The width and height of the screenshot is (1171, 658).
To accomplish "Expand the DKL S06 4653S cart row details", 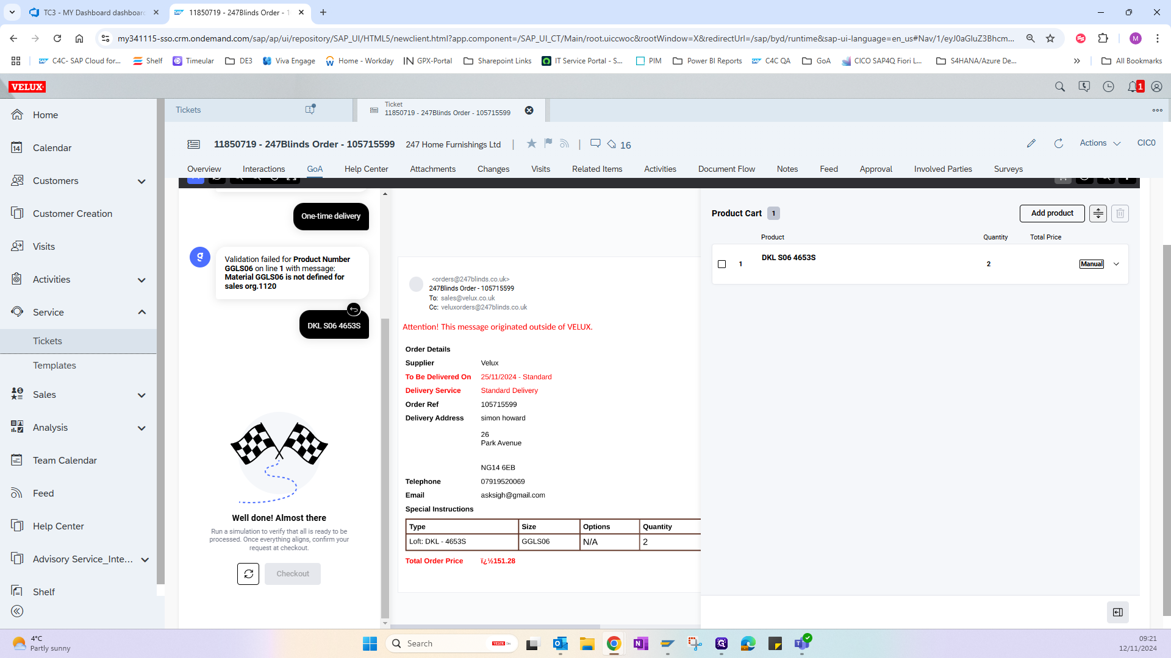I will (x=1117, y=264).
